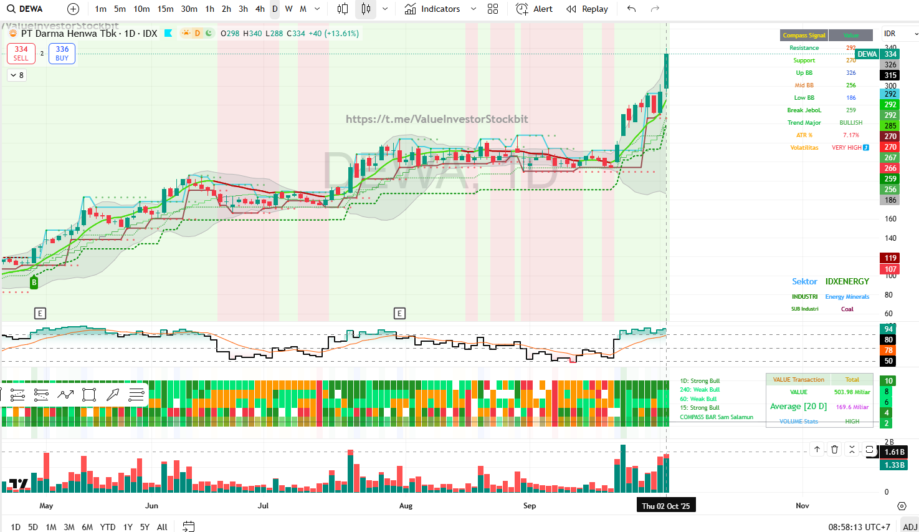Select the W weekly interval

coord(289,9)
